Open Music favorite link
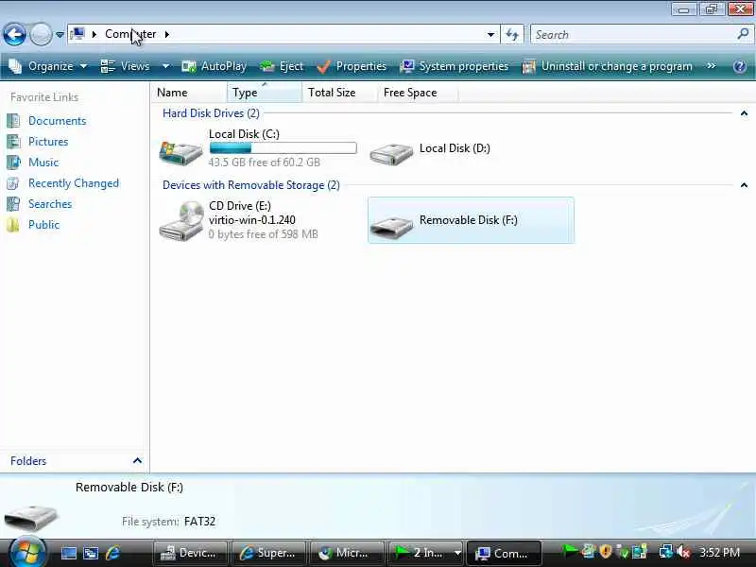This screenshot has width=756, height=567. pyautogui.click(x=43, y=163)
